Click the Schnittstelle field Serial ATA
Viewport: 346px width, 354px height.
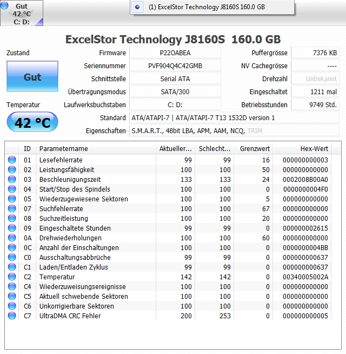click(175, 79)
